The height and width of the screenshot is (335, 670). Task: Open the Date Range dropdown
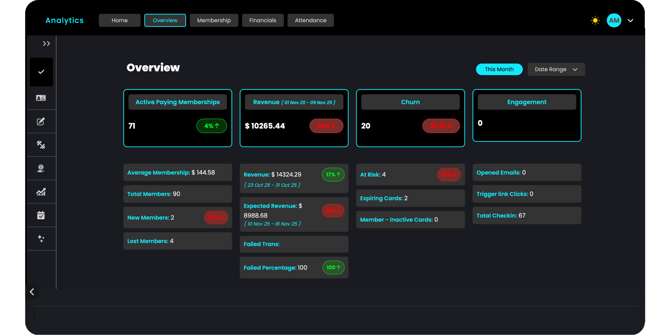tap(556, 69)
